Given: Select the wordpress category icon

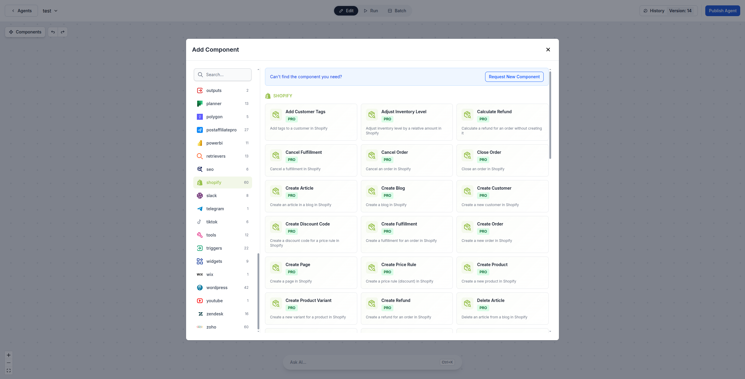Looking at the screenshot, I should [x=200, y=287].
